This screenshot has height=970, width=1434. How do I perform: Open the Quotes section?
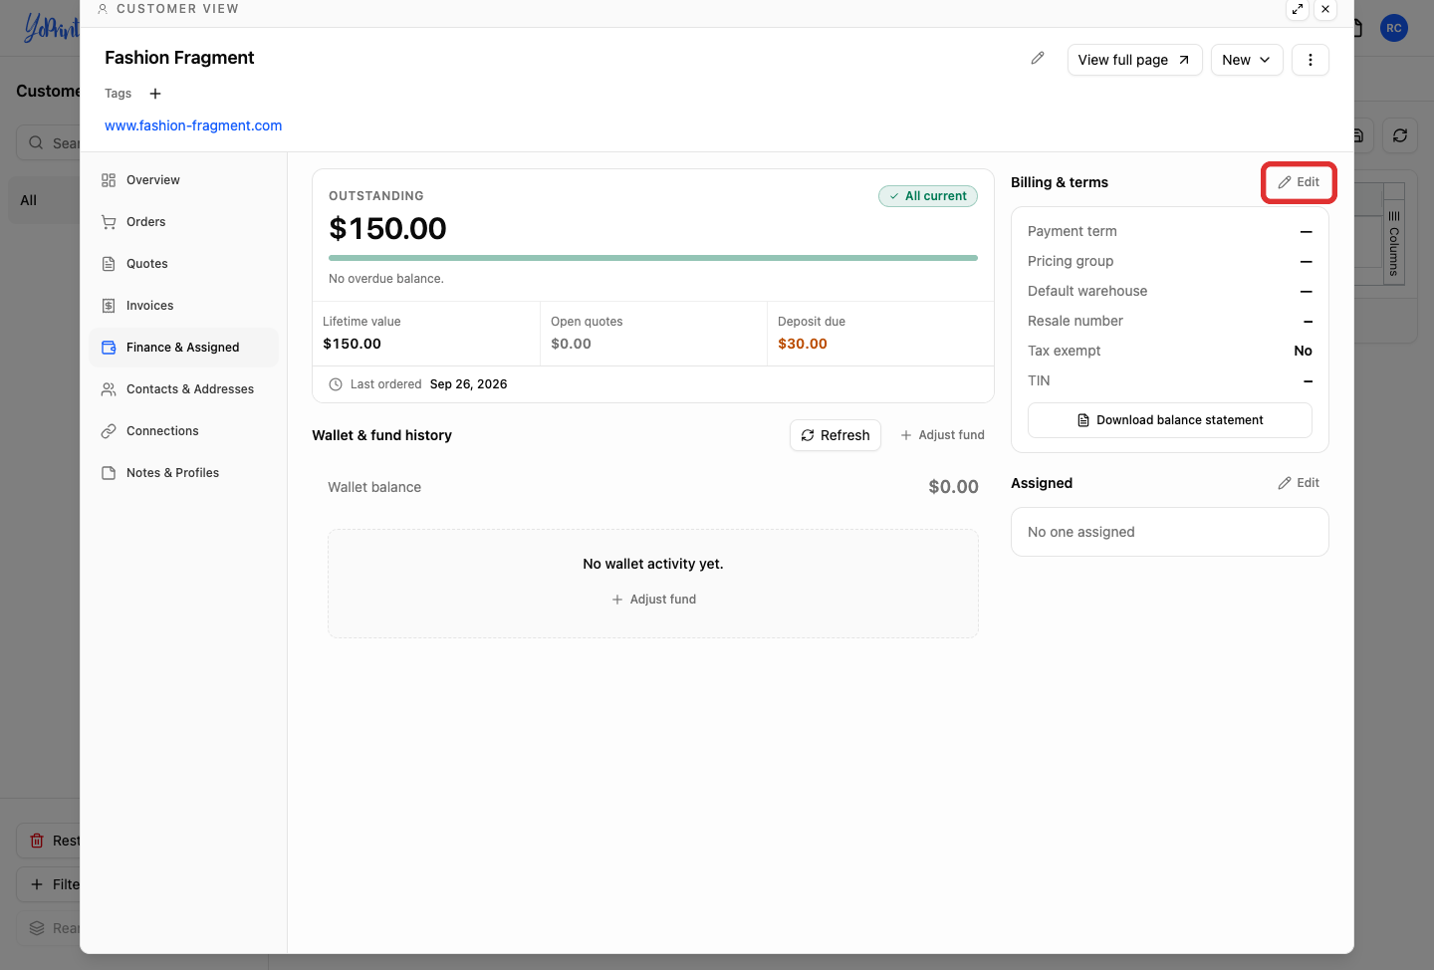pyautogui.click(x=184, y=264)
